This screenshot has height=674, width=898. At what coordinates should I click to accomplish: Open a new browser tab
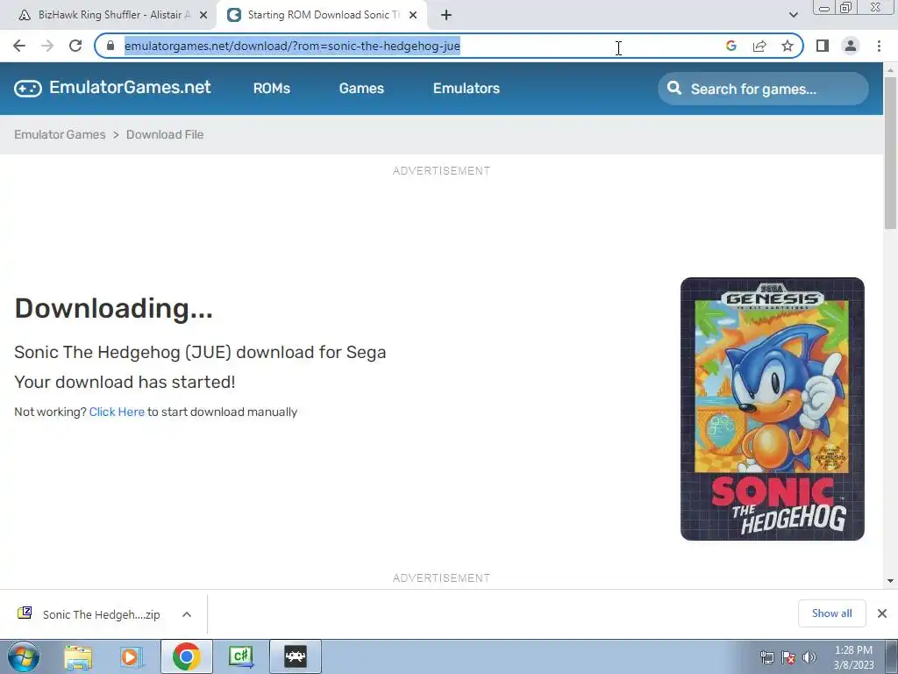click(446, 15)
